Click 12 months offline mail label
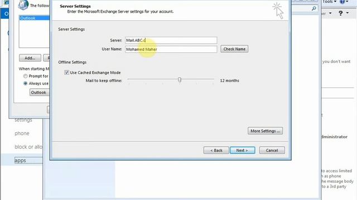Image resolution: width=357 pixels, height=200 pixels. (229, 81)
